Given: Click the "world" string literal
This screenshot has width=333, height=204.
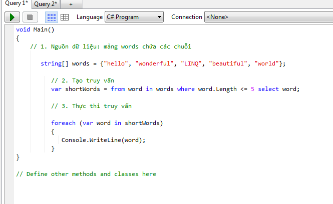Looking at the screenshot, I should [267, 63].
